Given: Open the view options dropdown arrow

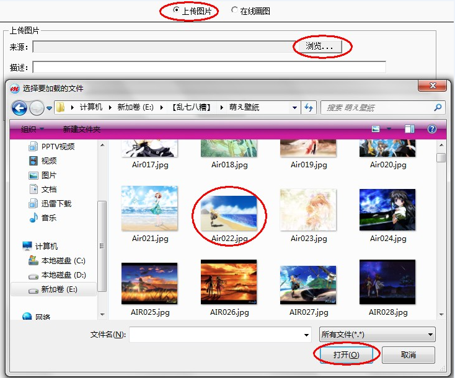Looking at the screenshot, I should (389, 129).
